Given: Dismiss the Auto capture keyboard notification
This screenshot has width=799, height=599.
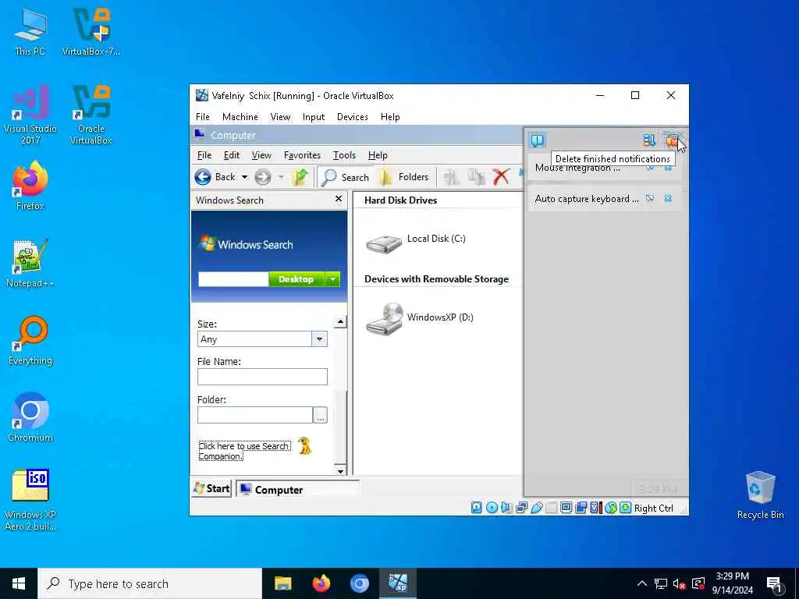Looking at the screenshot, I should point(668,198).
